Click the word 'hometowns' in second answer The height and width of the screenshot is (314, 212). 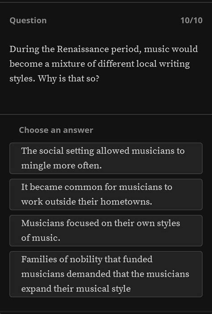[126, 201]
